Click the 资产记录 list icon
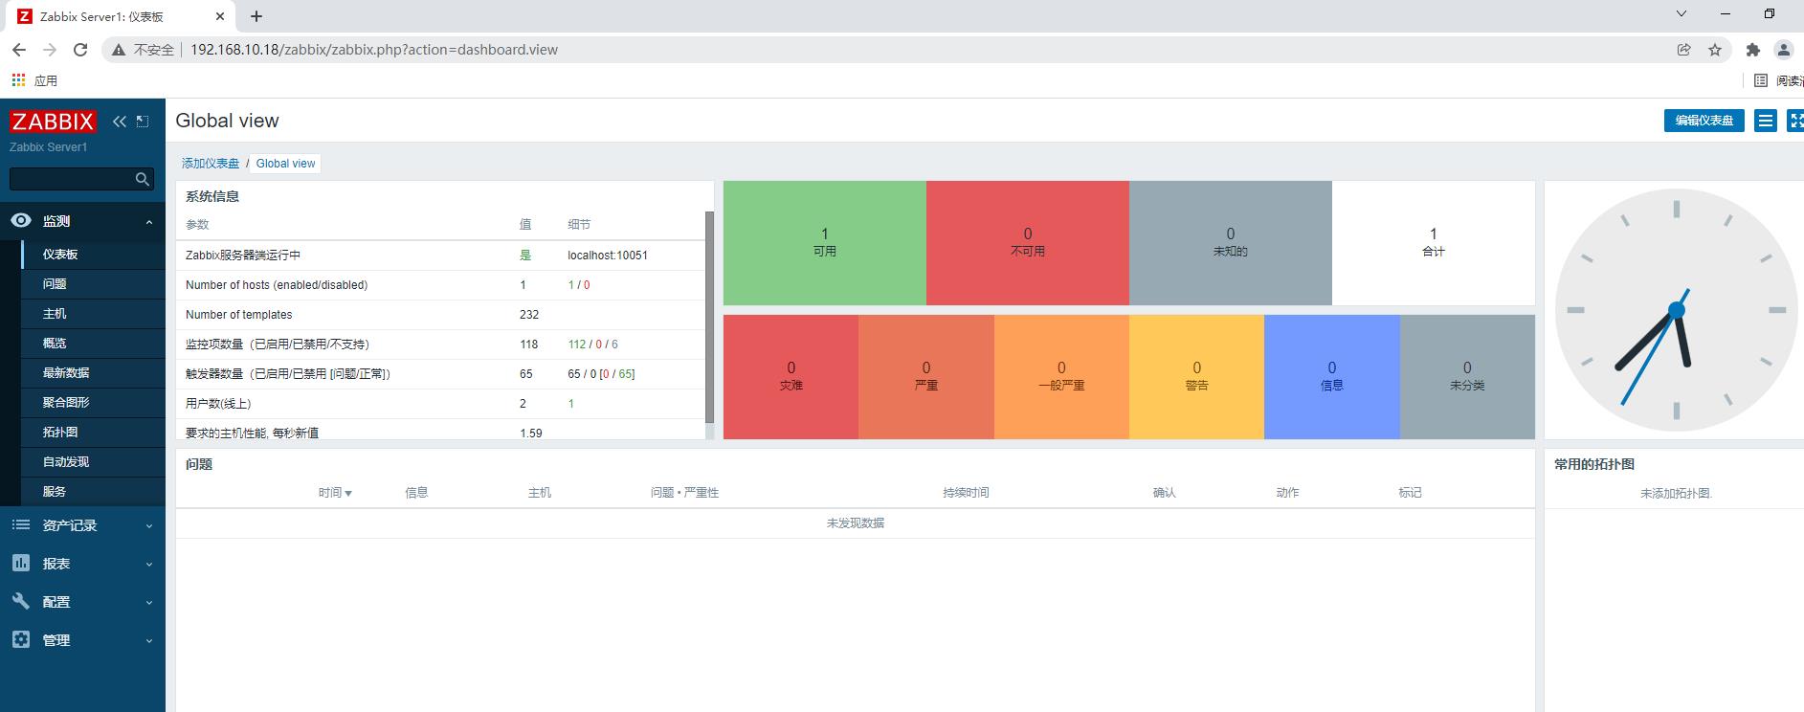Image resolution: width=1804 pixels, height=712 pixels. pyautogui.click(x=21, y=525)
